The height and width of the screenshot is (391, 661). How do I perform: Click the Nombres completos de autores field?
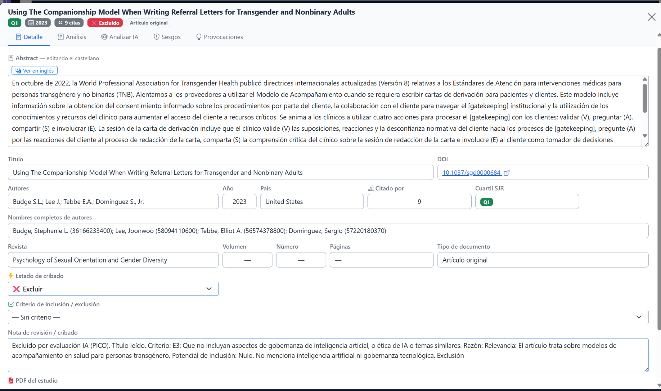click(x=328, y=231)
